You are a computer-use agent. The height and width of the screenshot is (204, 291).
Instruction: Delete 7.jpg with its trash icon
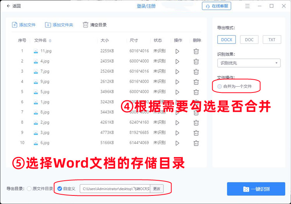point(196,72)
